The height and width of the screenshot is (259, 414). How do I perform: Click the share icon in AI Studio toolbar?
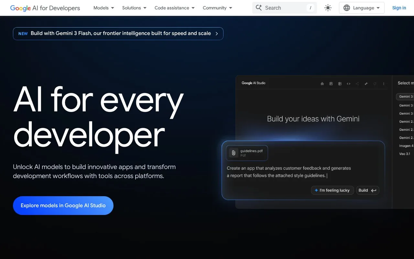357,84
